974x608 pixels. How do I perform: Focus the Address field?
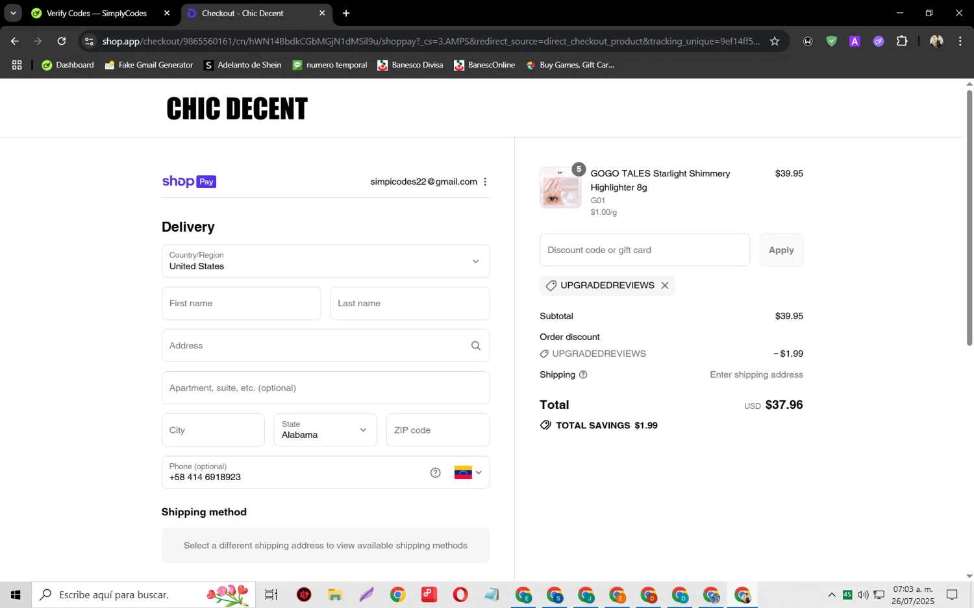[325, 345]
